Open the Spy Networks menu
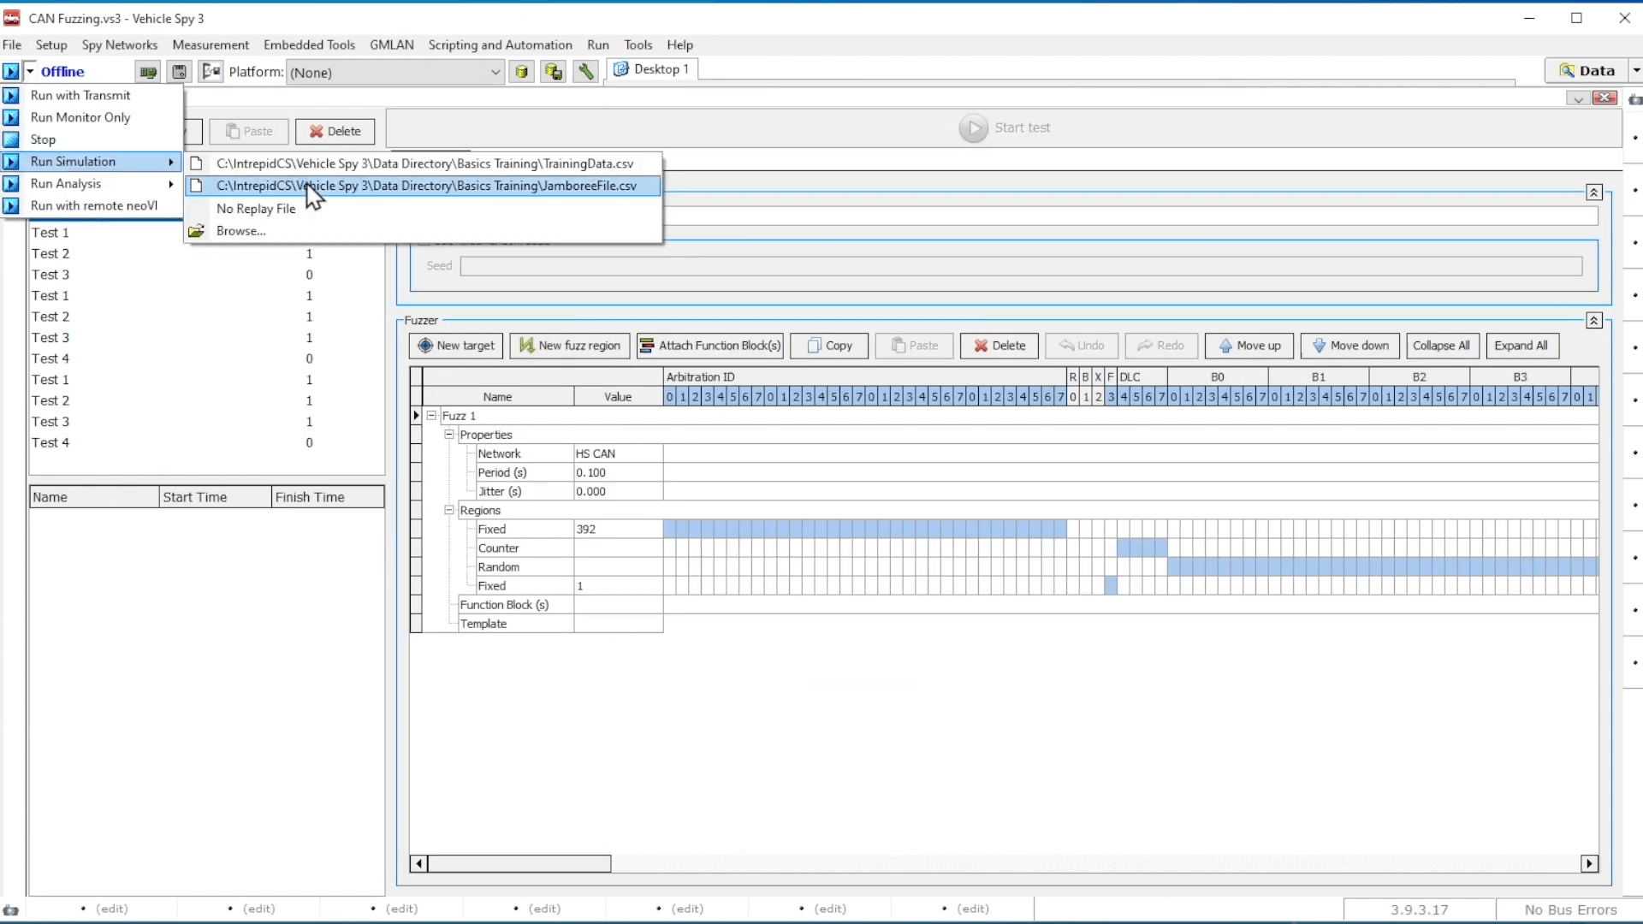The image size is (1643, 924). point(120,44)
